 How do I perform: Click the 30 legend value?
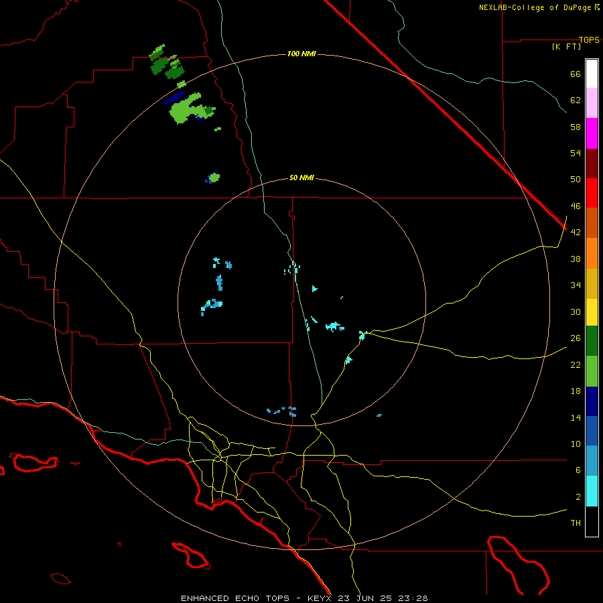pyautogui.click(x=576, y=312)
